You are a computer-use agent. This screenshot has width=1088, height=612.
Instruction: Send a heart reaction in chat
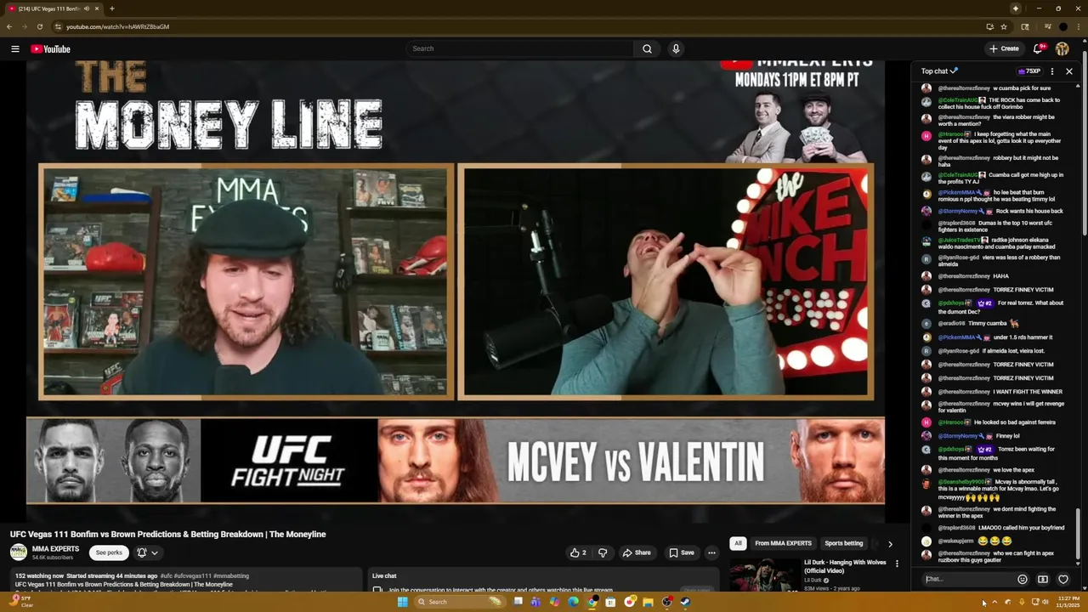click(1063, 580)
